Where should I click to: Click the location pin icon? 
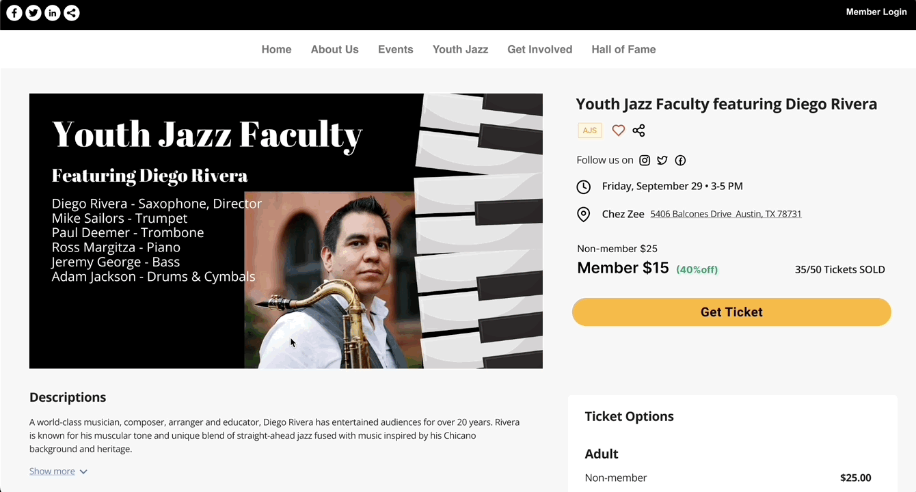pos(583,215)
